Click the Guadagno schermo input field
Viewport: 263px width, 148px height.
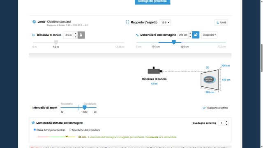pos(221,123)
